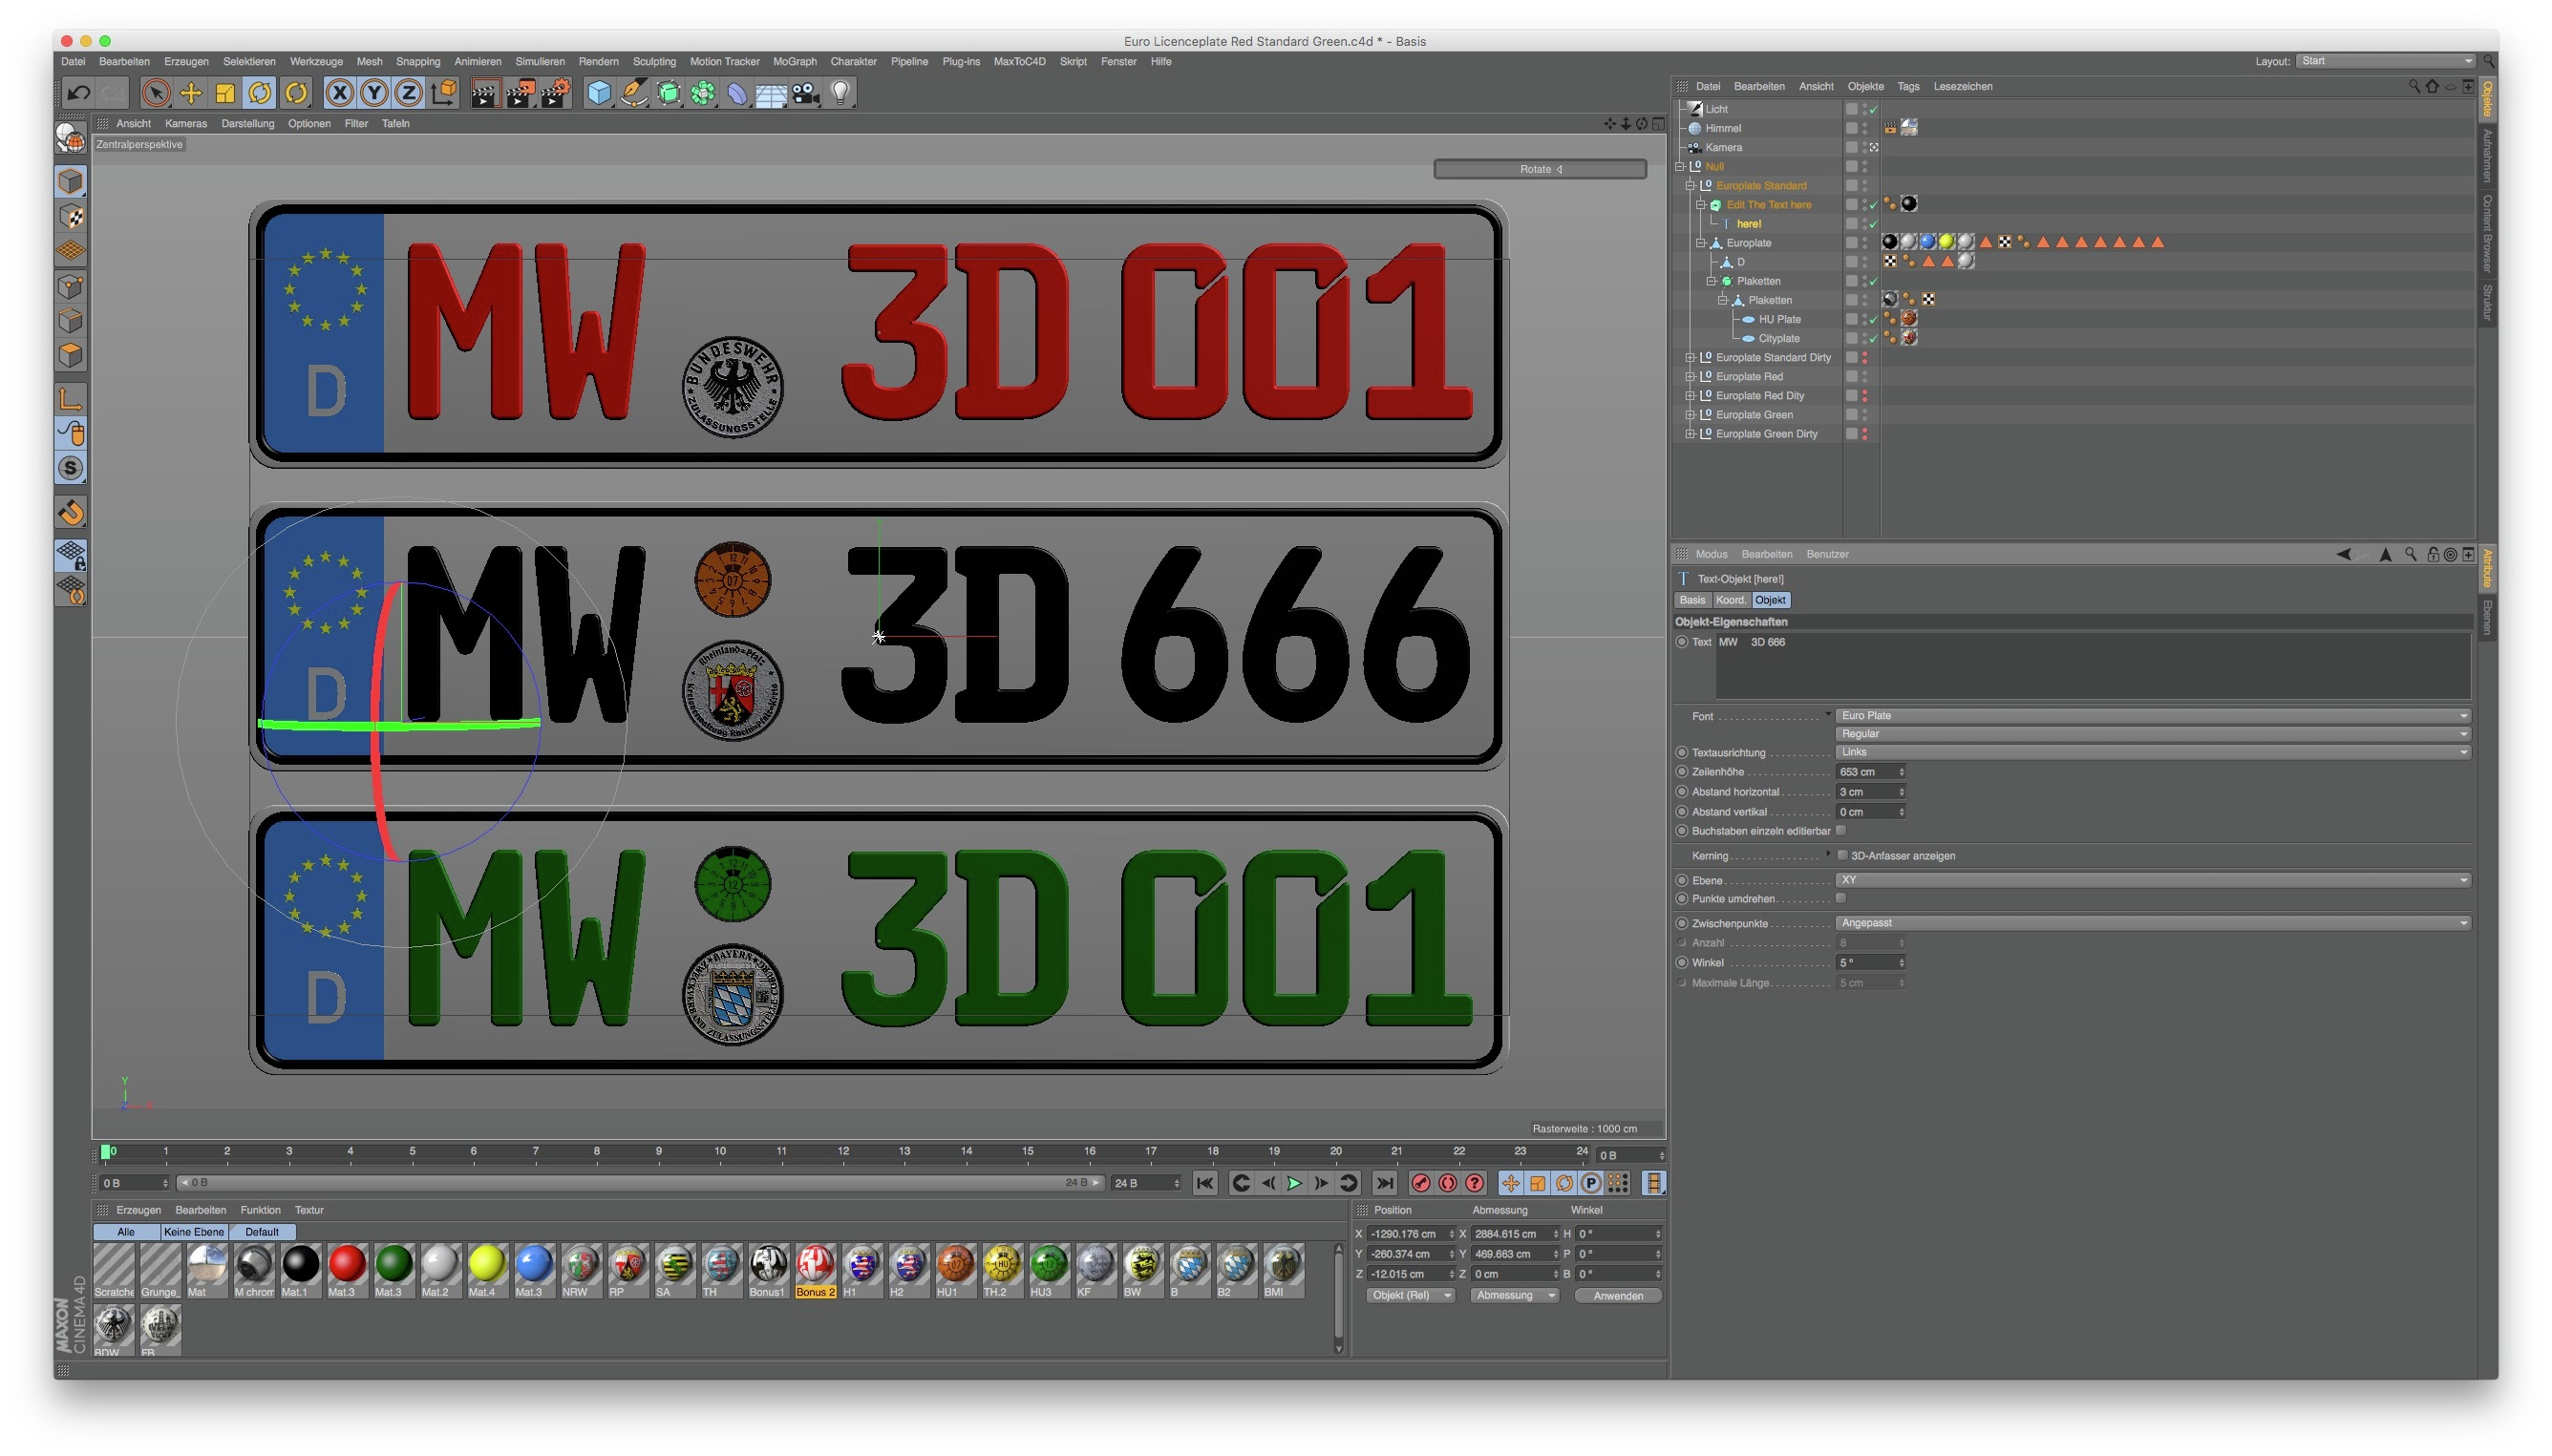Viewport: 2552px width, 1456px height.
Task: Toggle Punkte umdrehen checkbox
Action: [1840, 898]
